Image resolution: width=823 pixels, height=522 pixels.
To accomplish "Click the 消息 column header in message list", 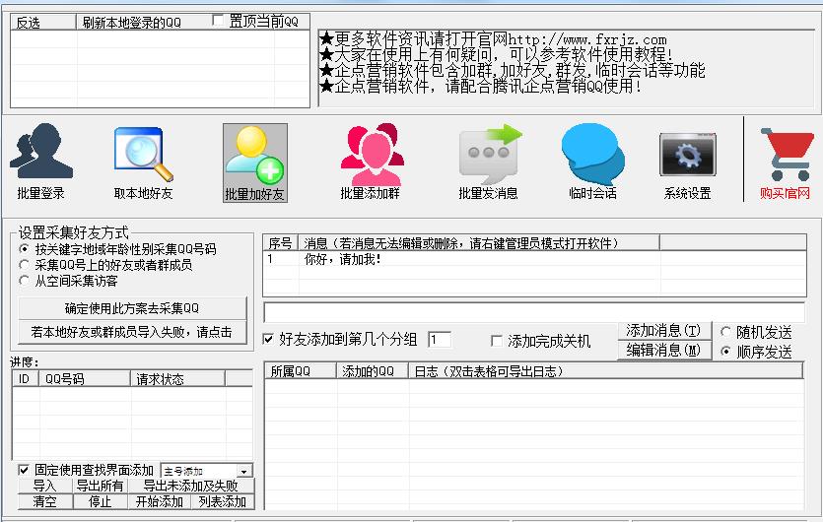I will click(479, 243).
